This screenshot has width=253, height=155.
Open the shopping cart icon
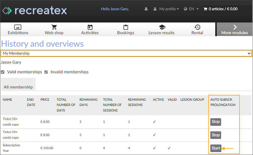205,9
